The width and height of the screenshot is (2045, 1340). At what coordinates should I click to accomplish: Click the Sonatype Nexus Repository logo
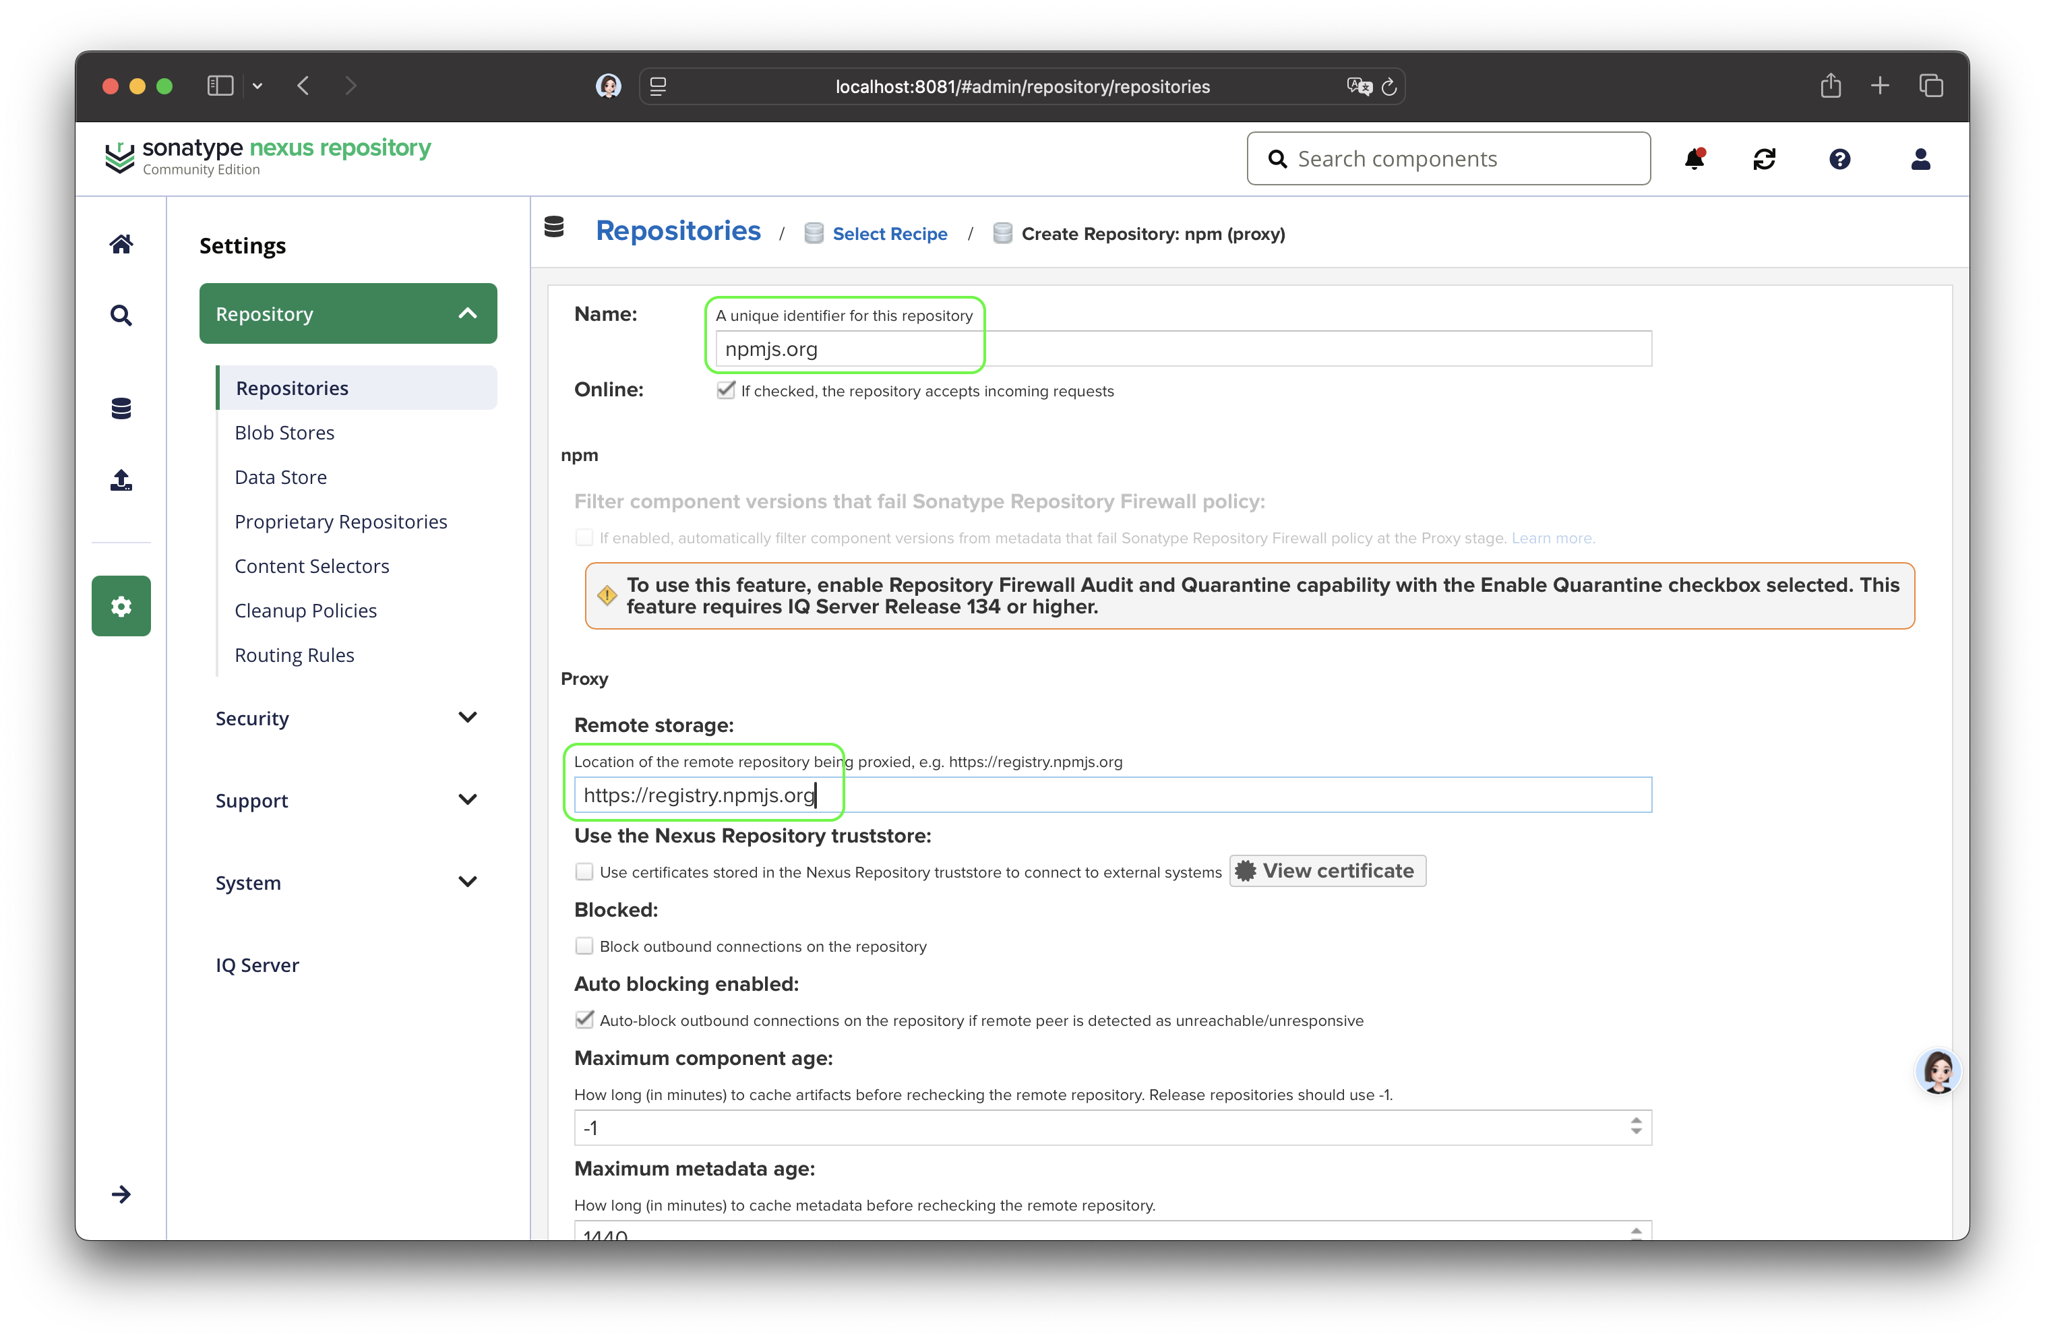click(x=267, y=156)
